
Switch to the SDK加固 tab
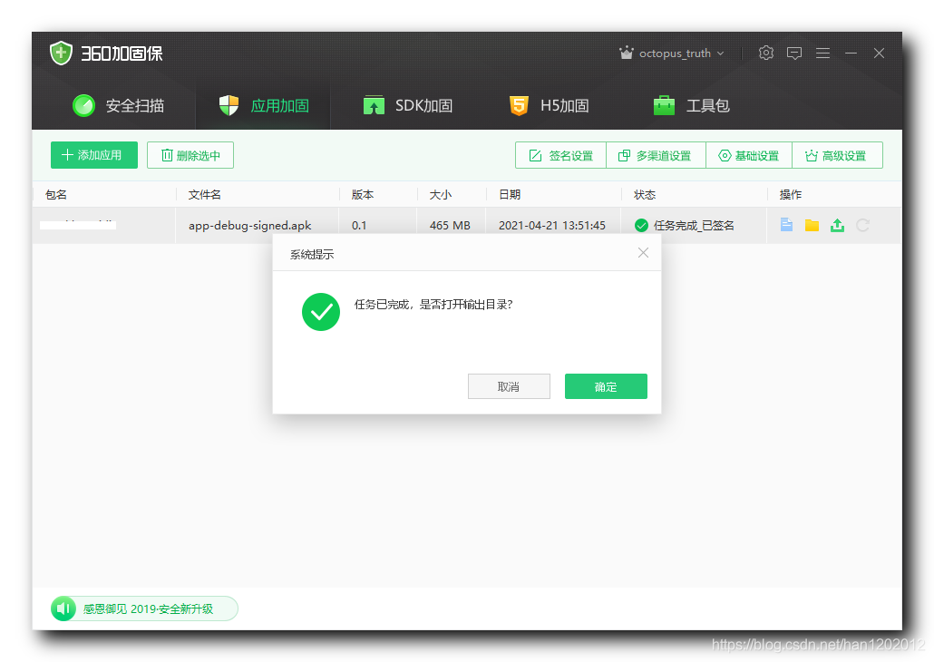[408, 105]
